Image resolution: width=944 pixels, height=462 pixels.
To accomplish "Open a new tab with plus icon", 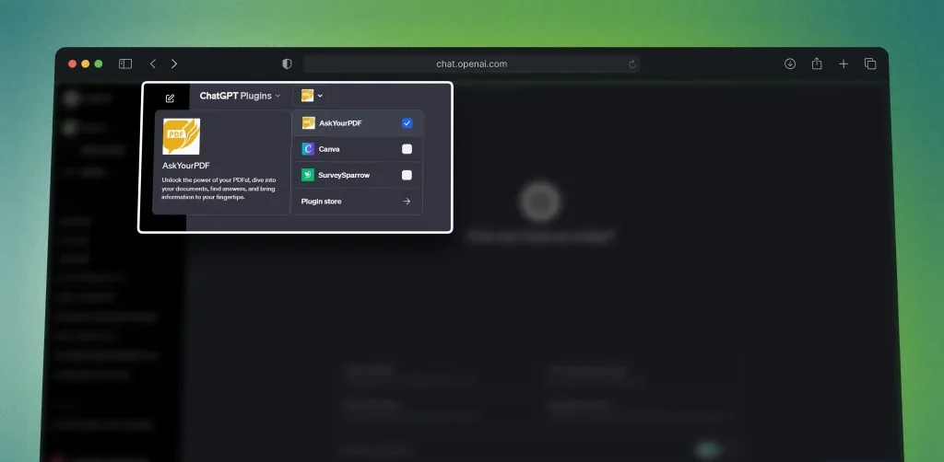I will click(844, 64).
